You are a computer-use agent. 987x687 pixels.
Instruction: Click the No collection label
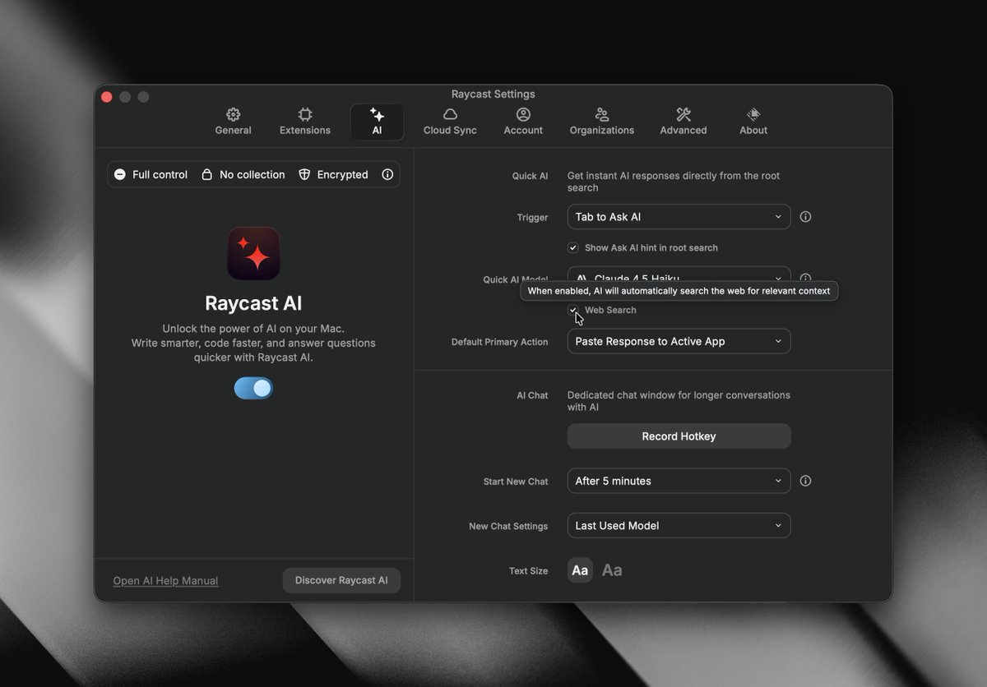tap(253, 174)
